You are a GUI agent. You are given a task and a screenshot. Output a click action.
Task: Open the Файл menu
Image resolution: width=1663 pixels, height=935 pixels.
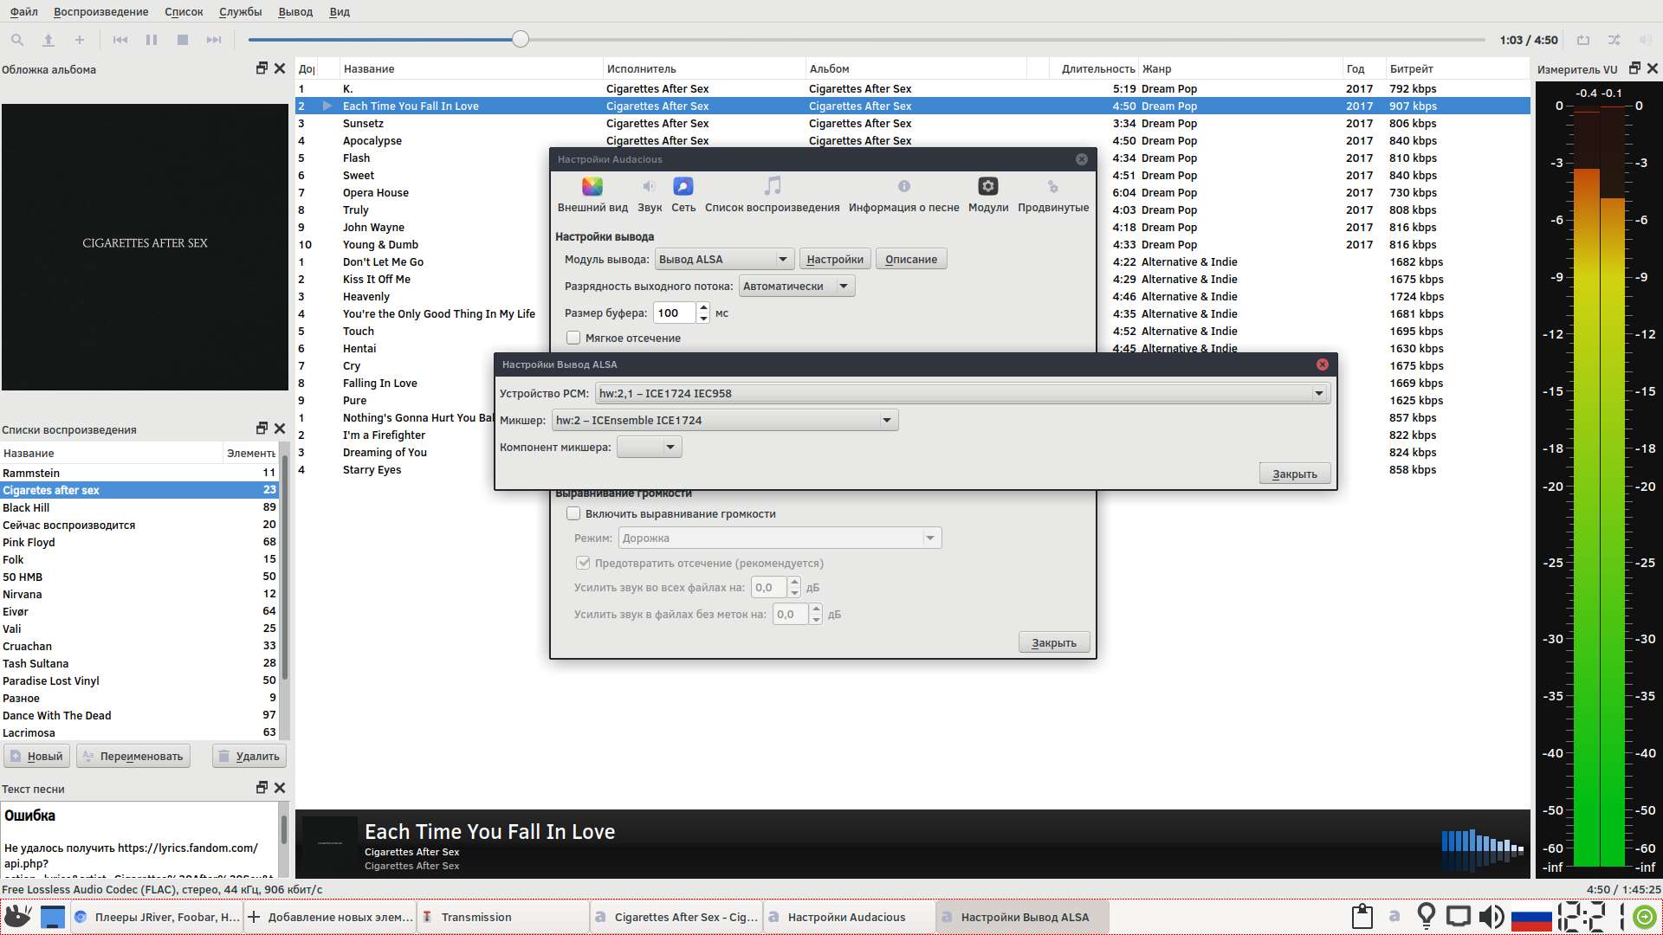[23, 11]
